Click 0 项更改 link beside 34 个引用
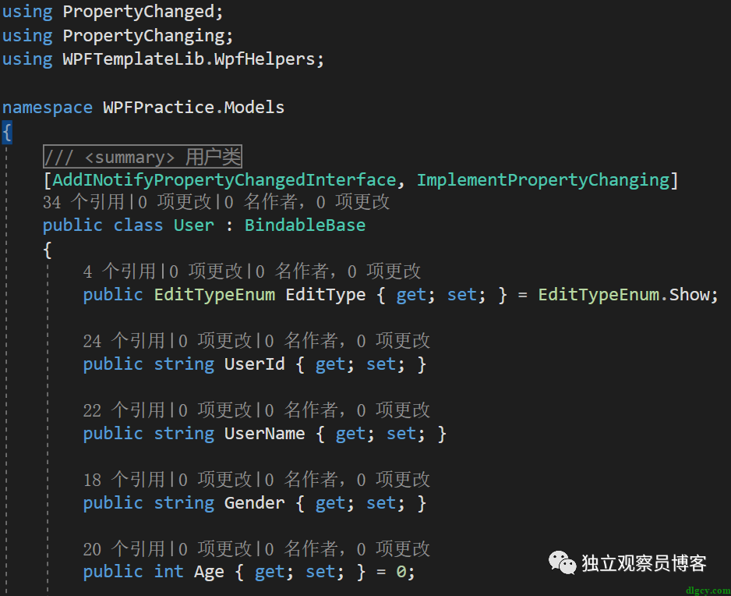731x596 pixels. pos(176,203)
